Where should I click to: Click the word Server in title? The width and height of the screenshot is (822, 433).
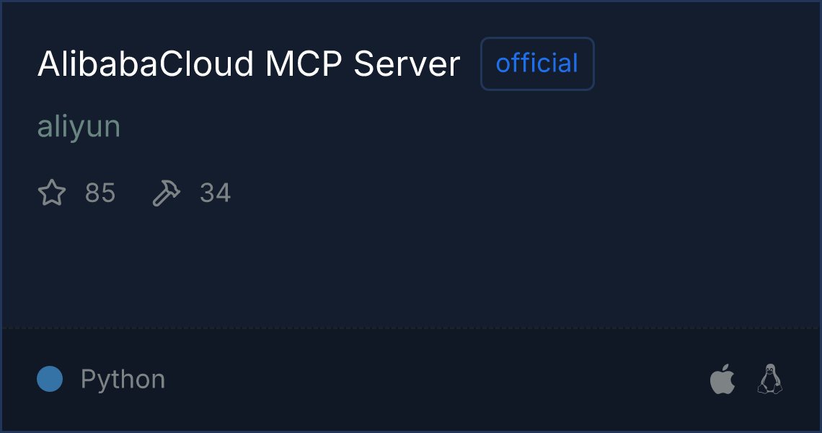click(x=407, y=64)
